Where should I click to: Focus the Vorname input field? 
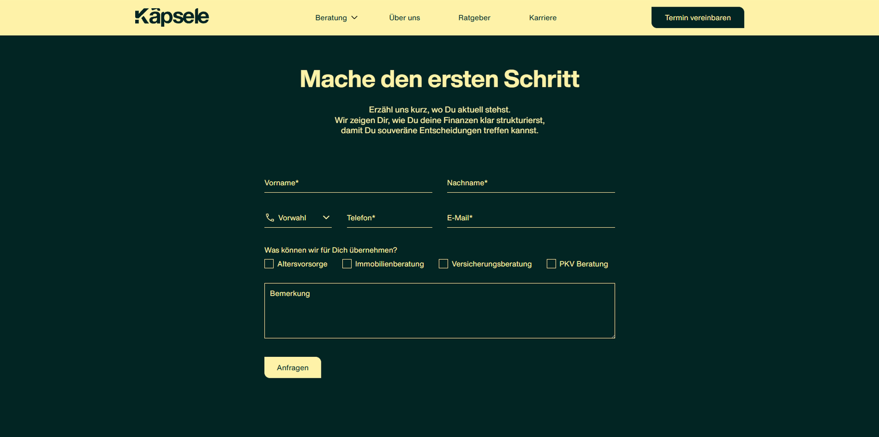348,183
